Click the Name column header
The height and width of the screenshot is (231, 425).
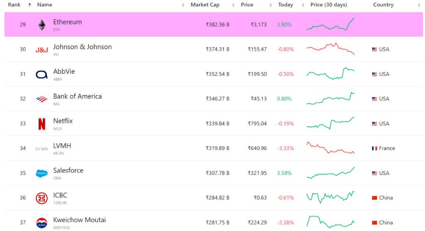pyautogui.click(x=45, y=5)
